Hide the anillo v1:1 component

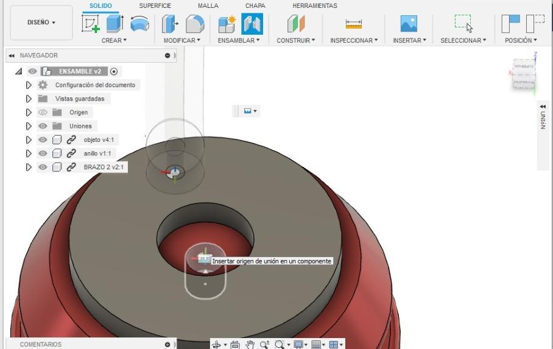pyautogui.click(x=43, y=153)
